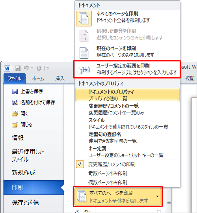Select 開く in the file menu
Viewport: 197px width, 213px height.
(x=24, y=114)
